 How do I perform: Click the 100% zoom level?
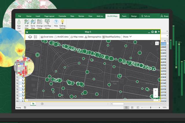click(x=164, y=107)
